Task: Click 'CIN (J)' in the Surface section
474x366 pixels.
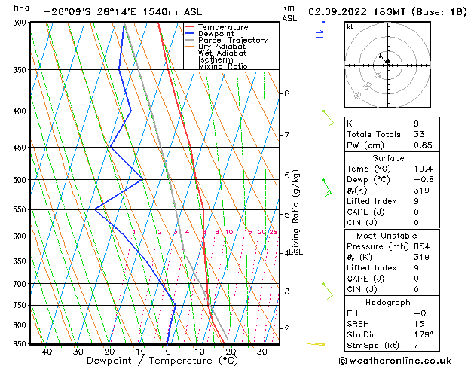Action: [362, 223]
